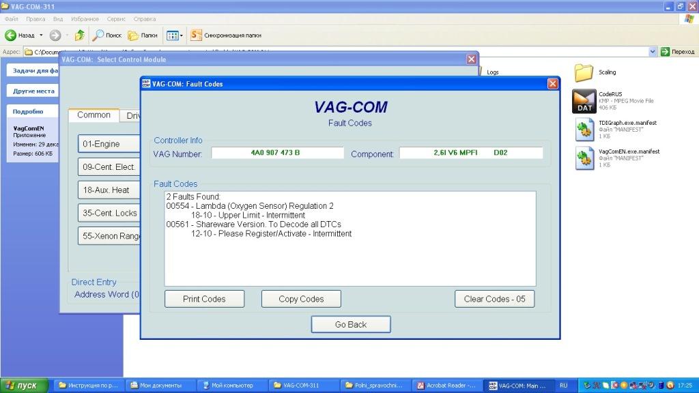Collapse the Подробно details panel
This screenshot has width=699, height=393.
(33, 111)
